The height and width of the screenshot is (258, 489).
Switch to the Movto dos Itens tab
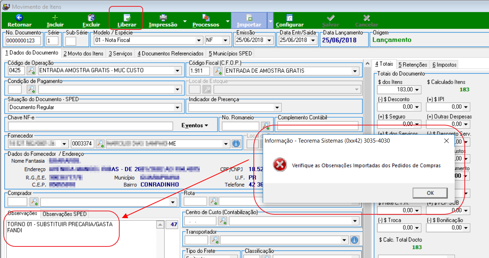83,53
